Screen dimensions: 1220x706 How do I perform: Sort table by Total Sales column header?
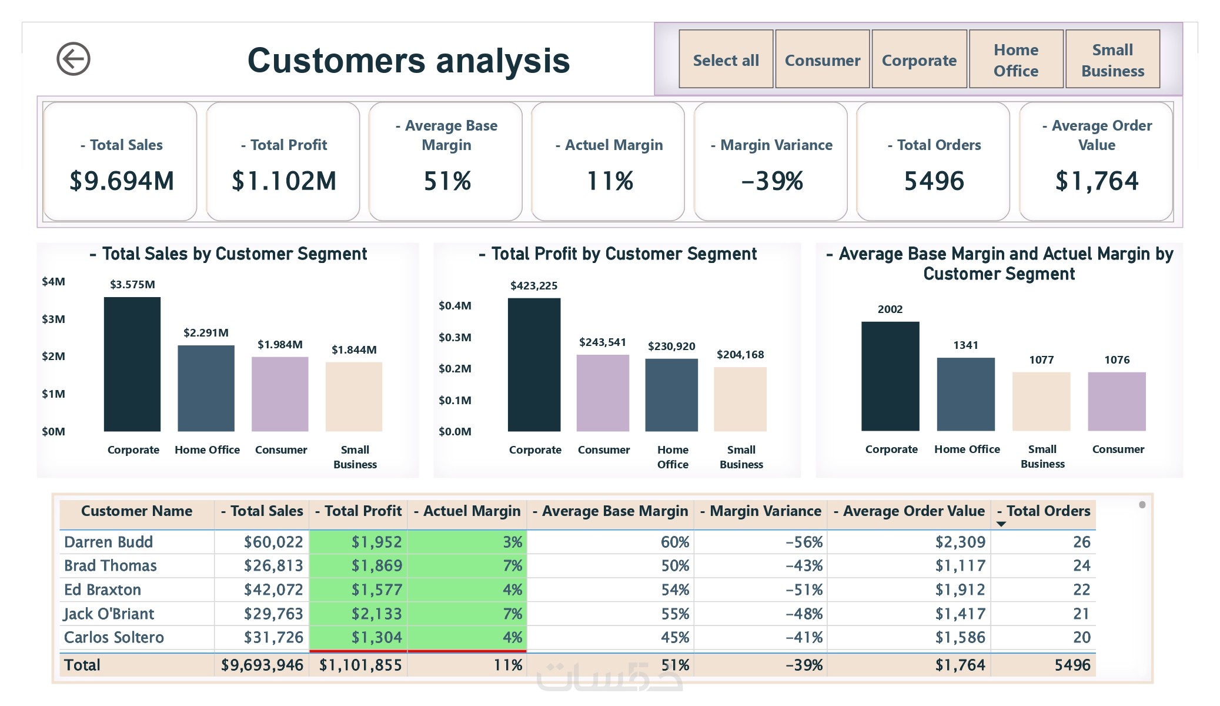[x=262, y=511]
